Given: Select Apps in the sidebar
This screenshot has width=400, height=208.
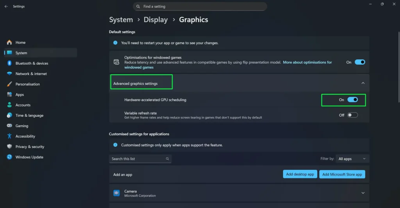Looking at the screenshot, I should click(41, 94).
